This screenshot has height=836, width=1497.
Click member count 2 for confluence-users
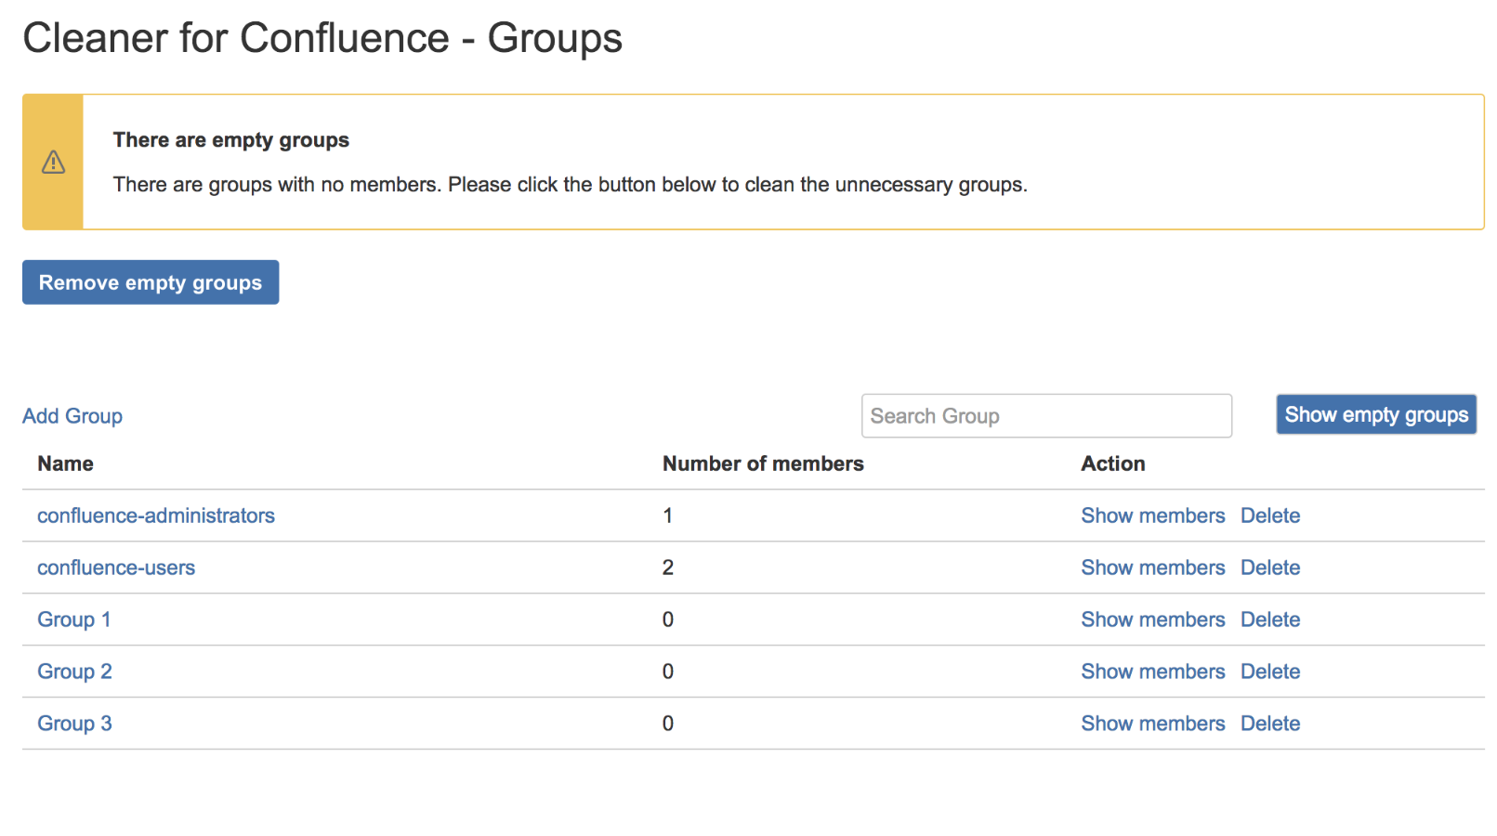pyautogui.click(x=667, y=568)
